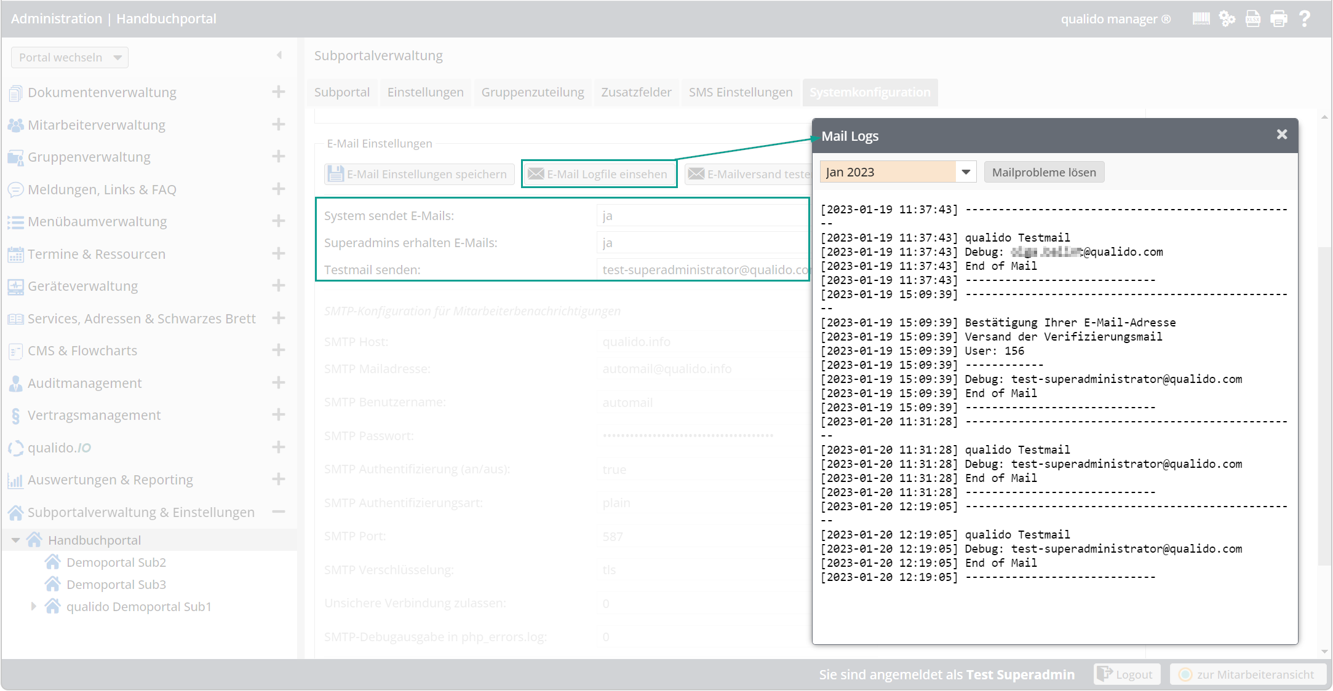Switch to the Einstellungen tab
The height and width of the screenshot is (691, 1333).
pos(426,92)
